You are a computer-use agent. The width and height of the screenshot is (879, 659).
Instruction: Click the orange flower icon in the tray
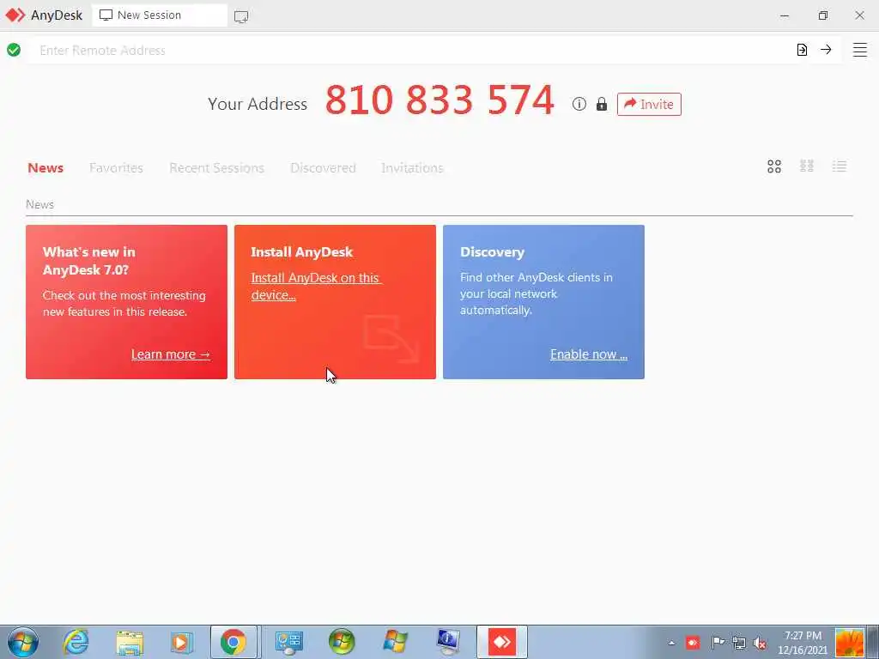click(849, 642)
